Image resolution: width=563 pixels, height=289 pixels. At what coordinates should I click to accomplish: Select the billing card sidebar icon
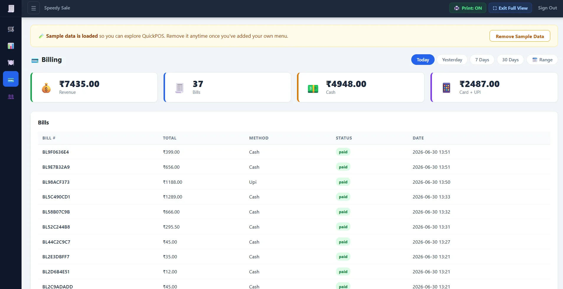coord(11,79)
